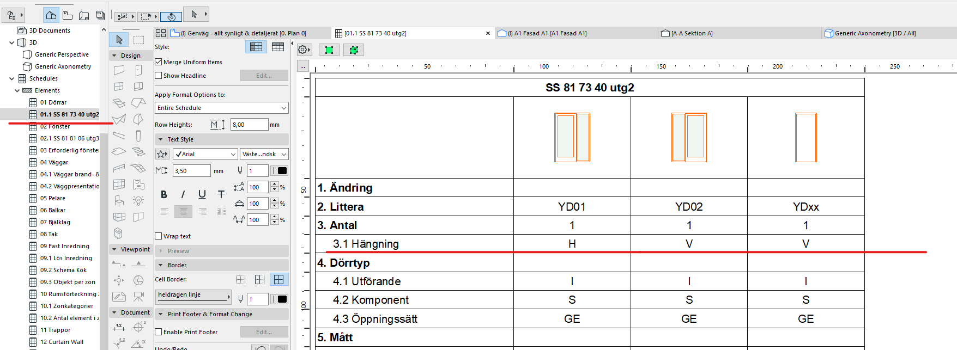Open the 02 Fönster schedule

(55, 126)
